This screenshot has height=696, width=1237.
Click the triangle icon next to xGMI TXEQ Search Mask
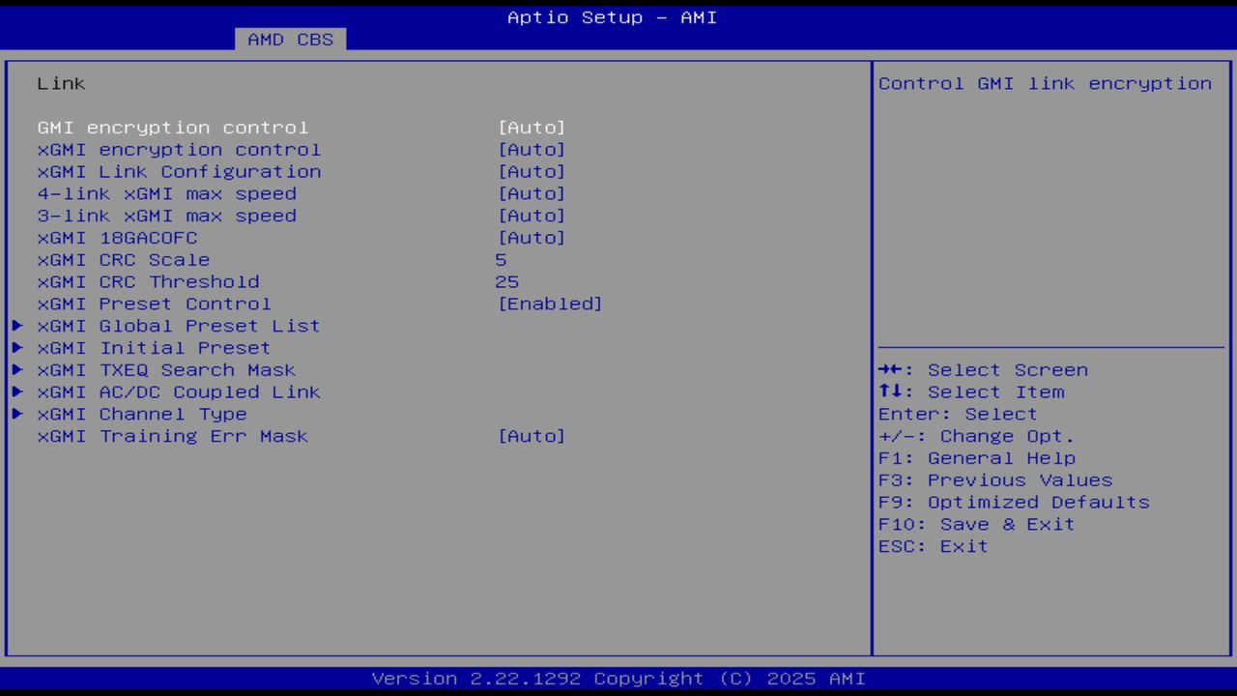click(17, 370)
